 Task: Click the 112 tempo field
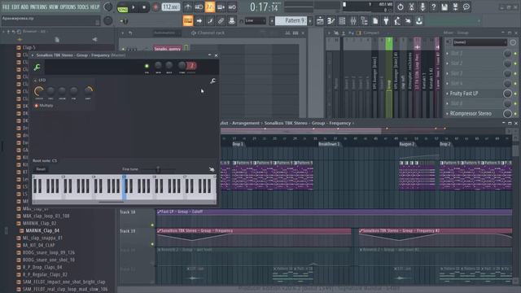coord(171,7)
